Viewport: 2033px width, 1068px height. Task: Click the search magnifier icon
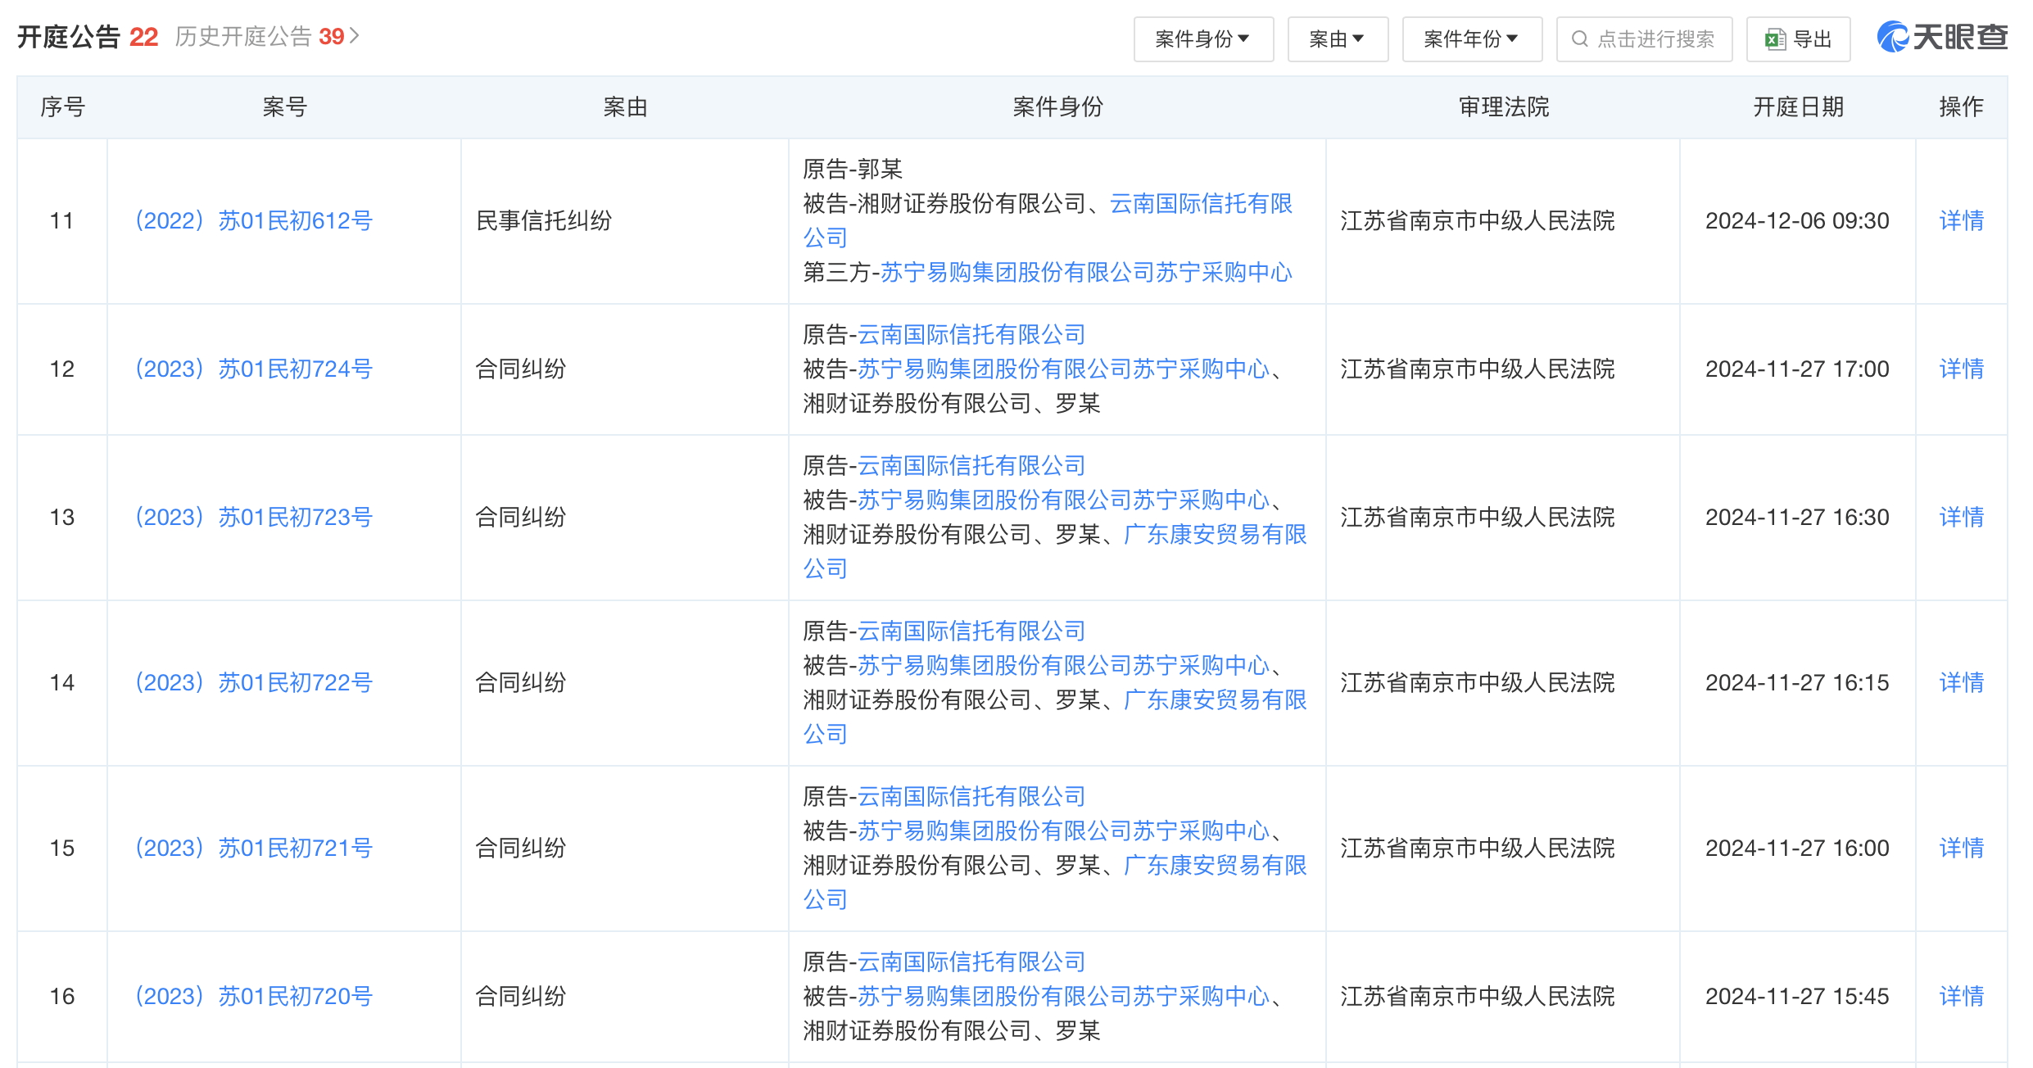(x=1580, y=39)
